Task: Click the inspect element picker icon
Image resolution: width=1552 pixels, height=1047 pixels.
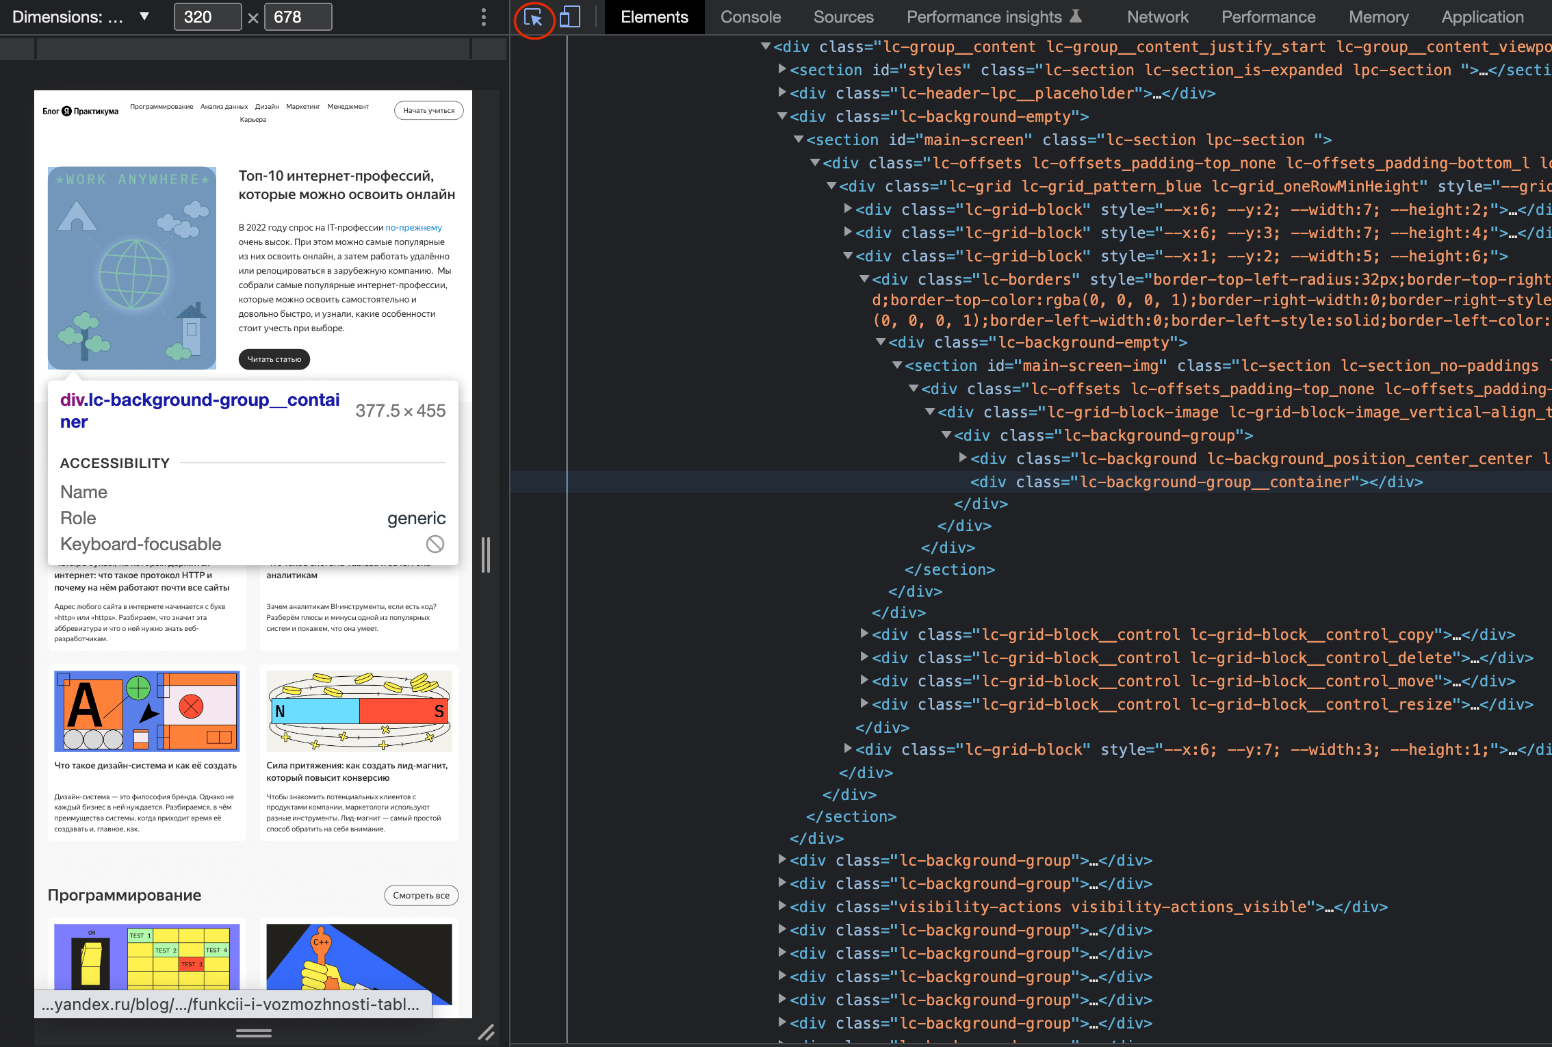Action: pos(533,18)
